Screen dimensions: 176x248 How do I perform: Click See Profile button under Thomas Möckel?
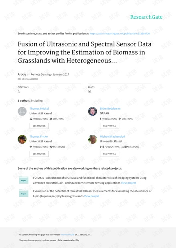(39, 126)
